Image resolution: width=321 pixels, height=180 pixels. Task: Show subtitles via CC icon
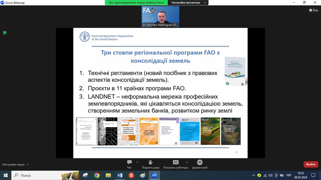(x=176, y=162)
